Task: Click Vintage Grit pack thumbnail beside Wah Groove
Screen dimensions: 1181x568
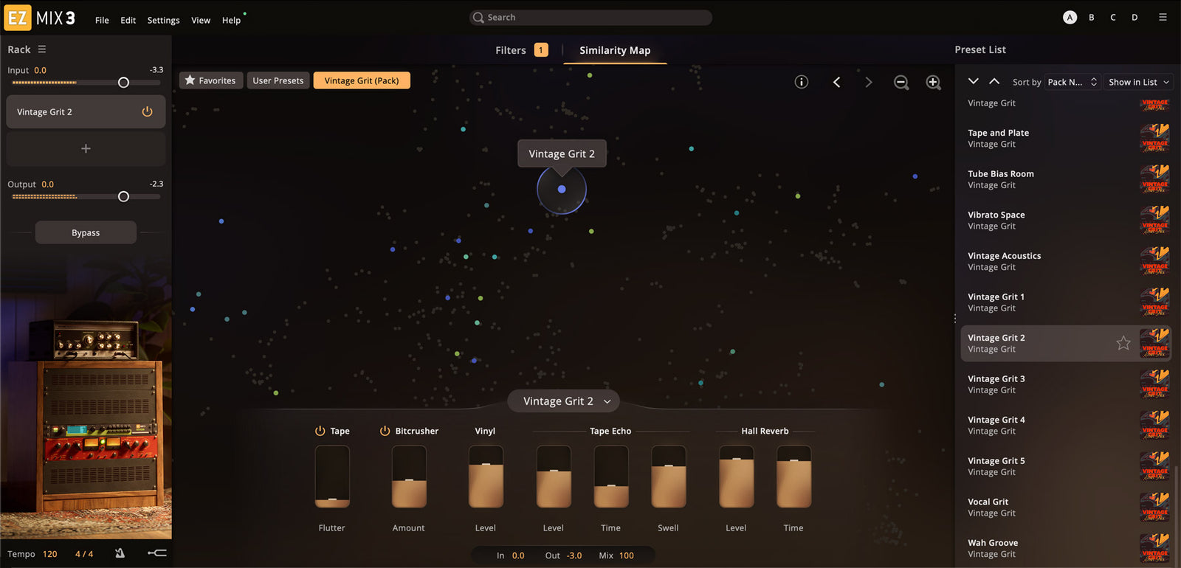Action: pyautogui.click(x=1154, y=548)
